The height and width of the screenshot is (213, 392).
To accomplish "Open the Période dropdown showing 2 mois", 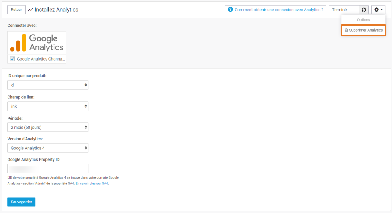I will click(x=48, y=127).
